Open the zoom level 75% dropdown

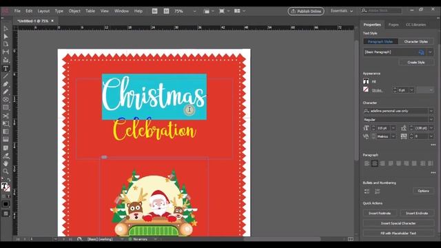pyautogui.click(x=194, y=11)
